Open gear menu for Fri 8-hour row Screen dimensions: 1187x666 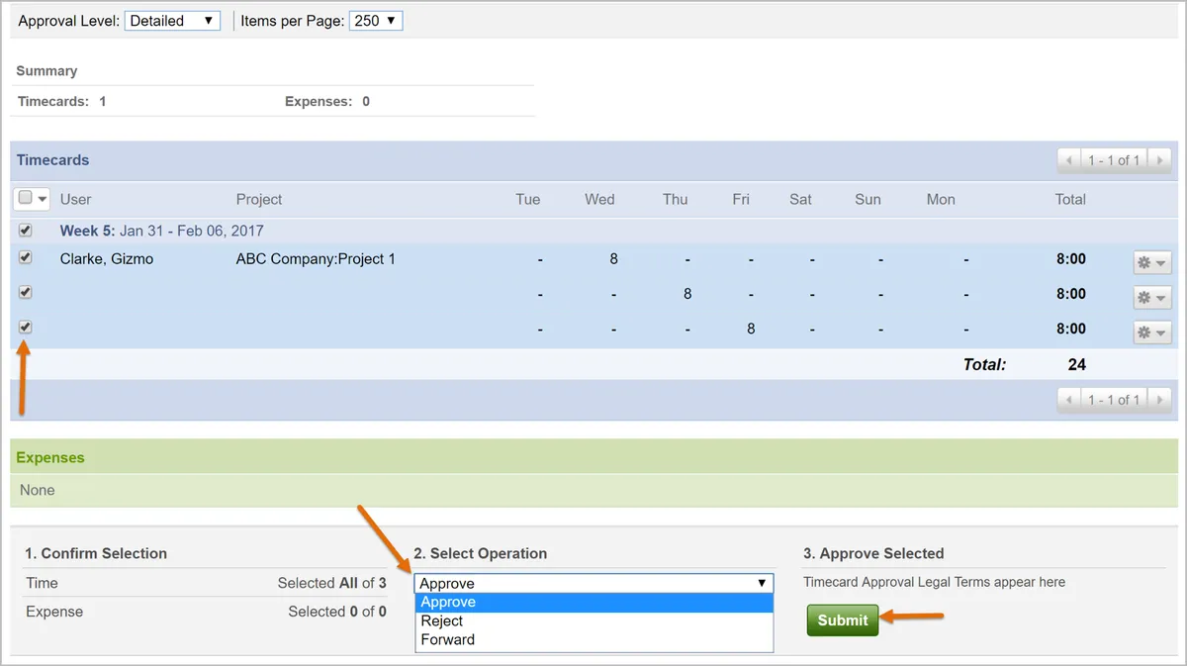coord(1151,332)
